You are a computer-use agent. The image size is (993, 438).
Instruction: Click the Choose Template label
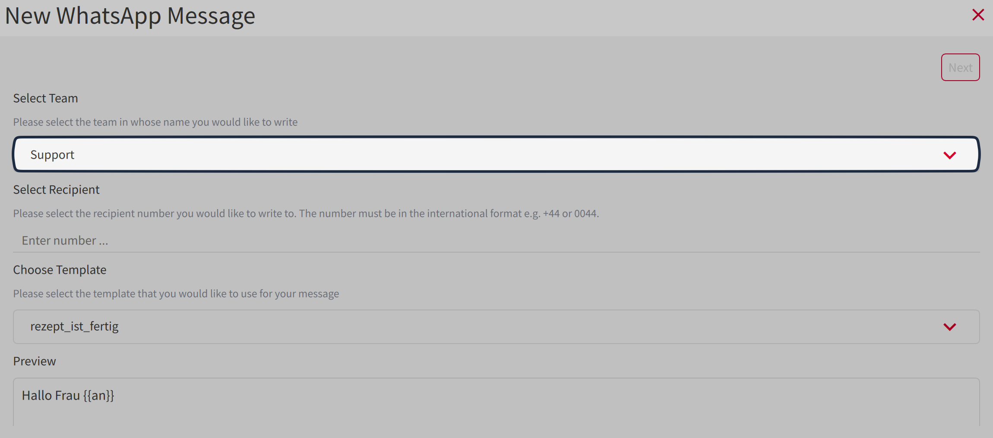60,270
